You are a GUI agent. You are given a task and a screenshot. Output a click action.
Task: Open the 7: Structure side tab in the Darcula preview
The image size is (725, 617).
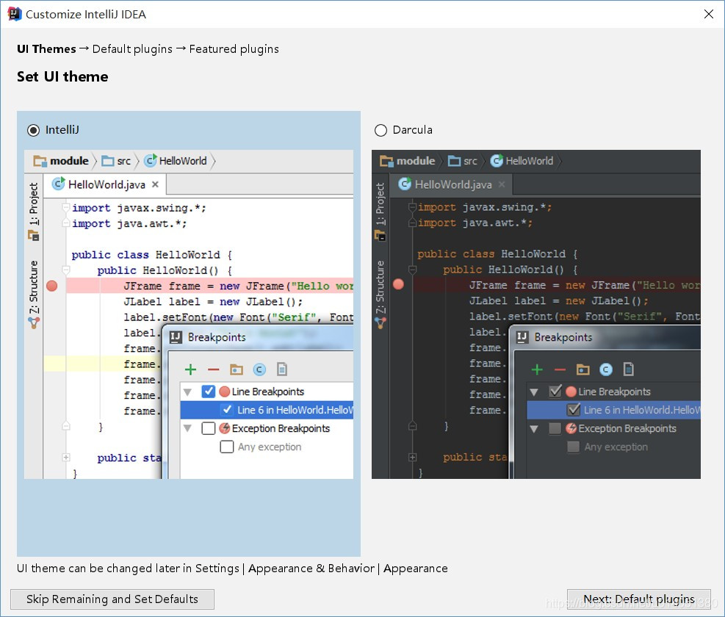pyautogui.click(x=380, y=294)
